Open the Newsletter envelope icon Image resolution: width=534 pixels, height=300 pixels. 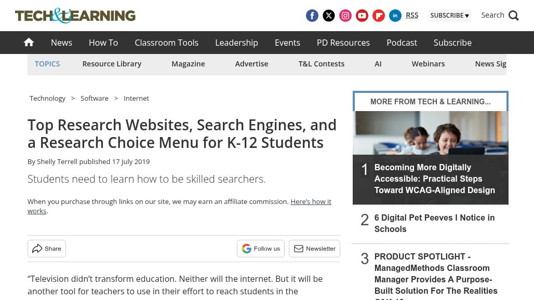pos(314,248)
